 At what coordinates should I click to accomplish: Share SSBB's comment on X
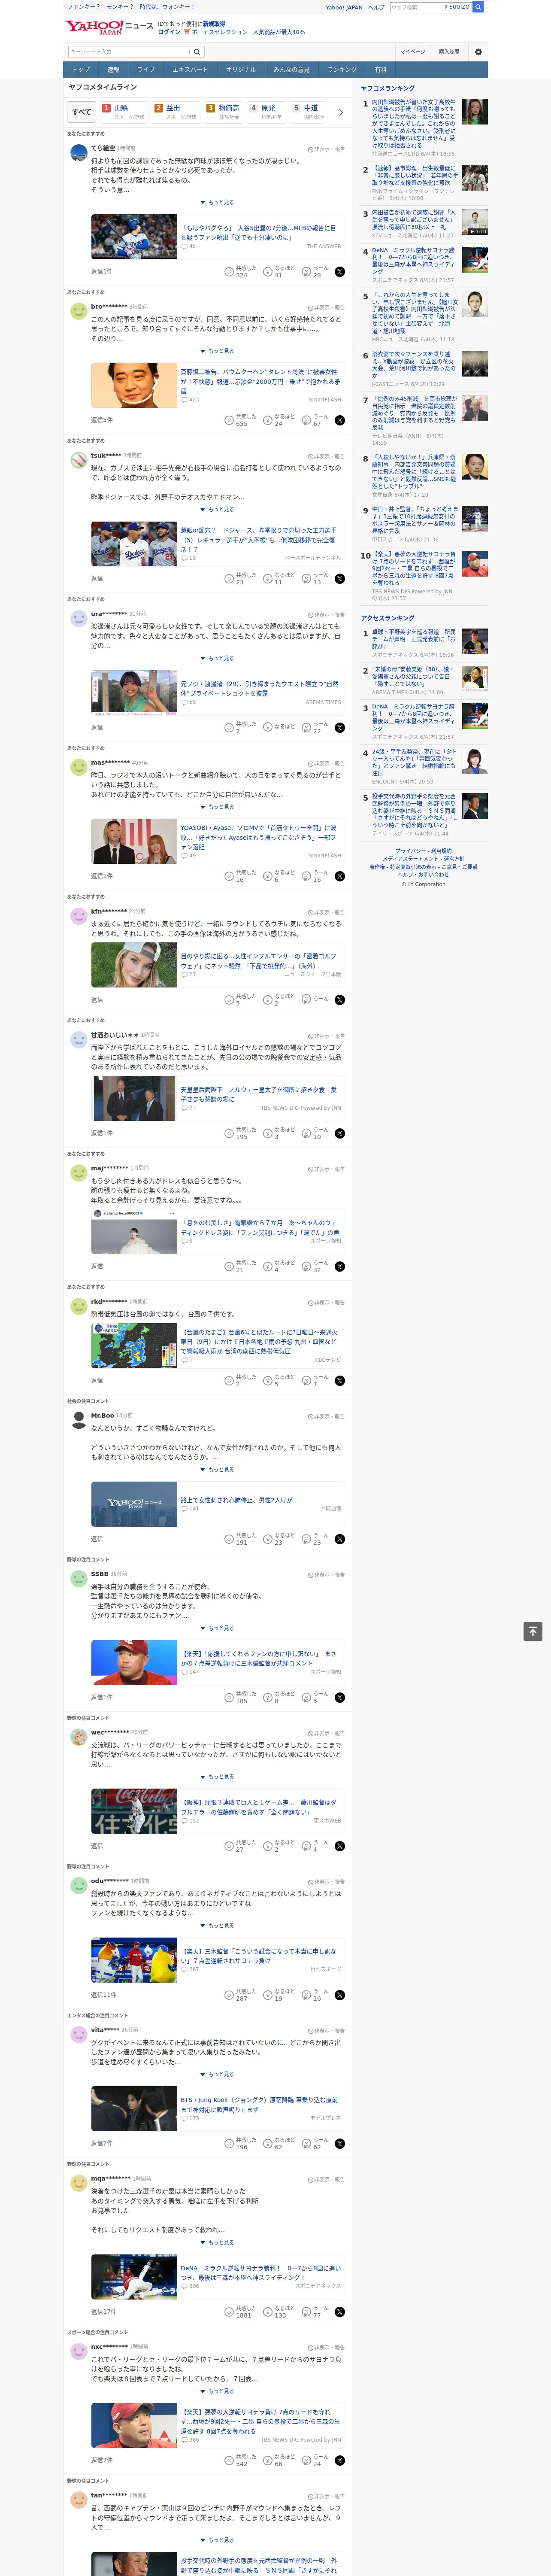(x=340, y=1697)
